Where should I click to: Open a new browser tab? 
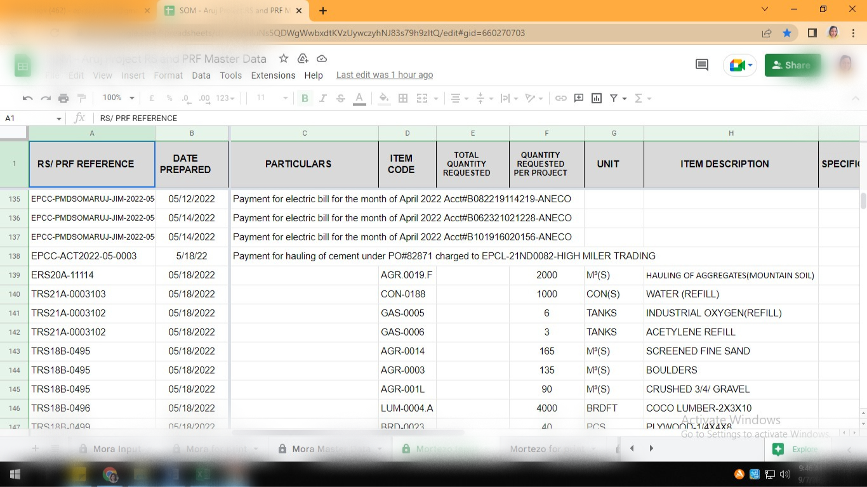point(323,10)
